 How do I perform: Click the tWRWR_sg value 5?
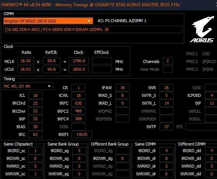pos(79,174)
